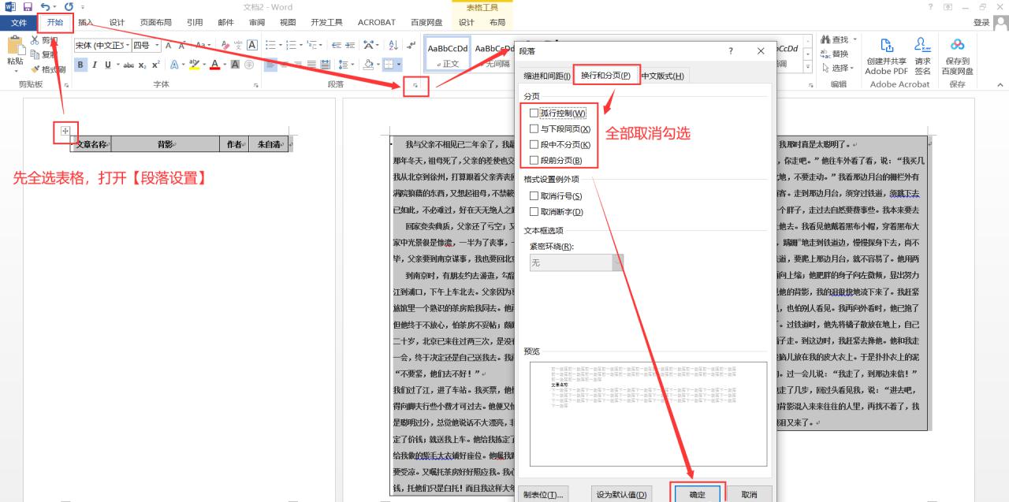Viewport: 1009px width, 502px height.
Task: Click the dialog help question mark
Action: (731, 50)
